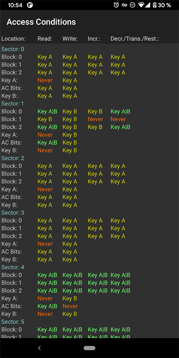Tap the Location: column header

[x=13, y=39]
